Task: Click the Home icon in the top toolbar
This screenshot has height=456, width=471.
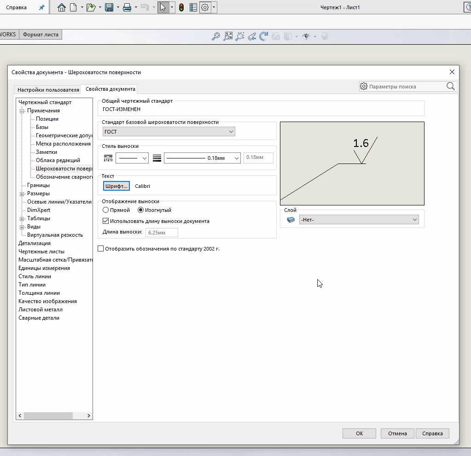Action: pos(62,7)
